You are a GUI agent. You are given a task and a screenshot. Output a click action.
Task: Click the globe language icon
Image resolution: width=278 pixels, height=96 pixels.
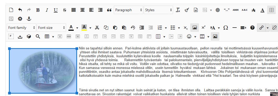point(218,10)
